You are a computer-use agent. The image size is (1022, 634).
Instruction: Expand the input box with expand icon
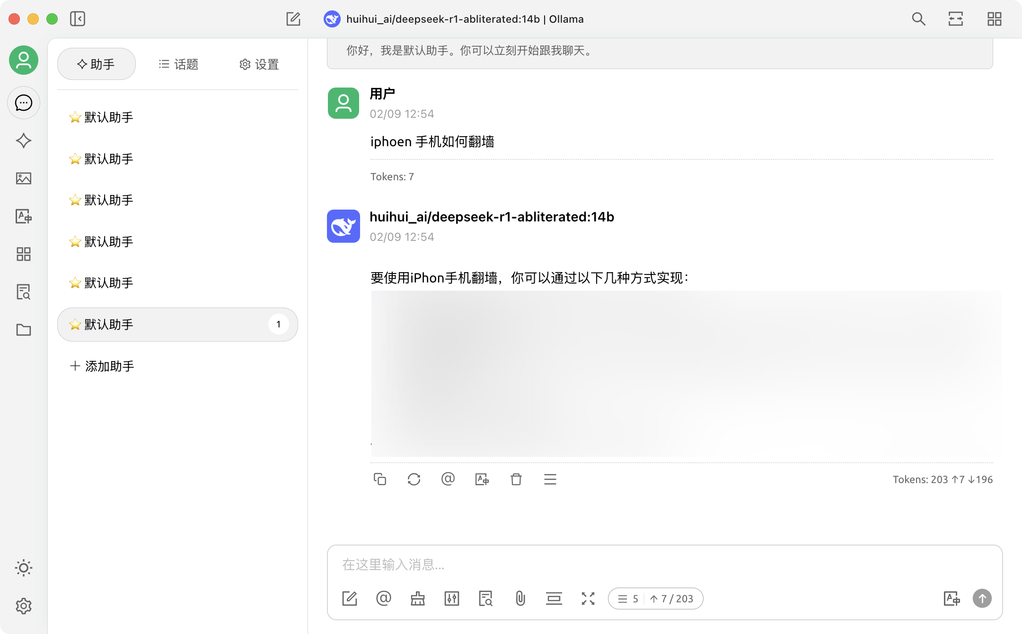(x=588, y=599)
